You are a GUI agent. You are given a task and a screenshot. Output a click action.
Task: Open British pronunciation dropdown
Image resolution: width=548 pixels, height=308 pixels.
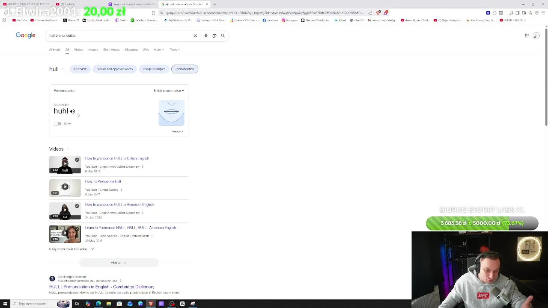(169, 91)
